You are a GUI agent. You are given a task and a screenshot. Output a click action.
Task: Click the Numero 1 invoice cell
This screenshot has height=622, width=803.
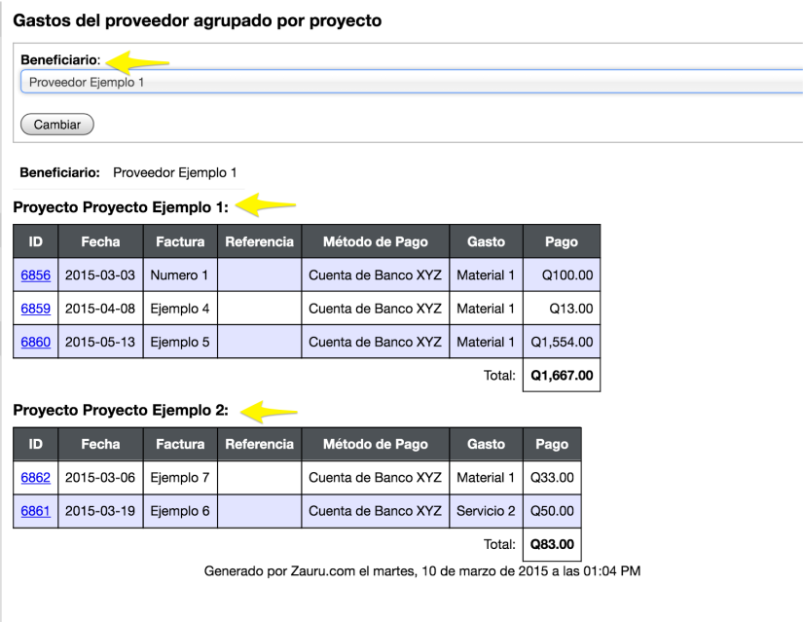pyautogui.click(x=180, y=275)
